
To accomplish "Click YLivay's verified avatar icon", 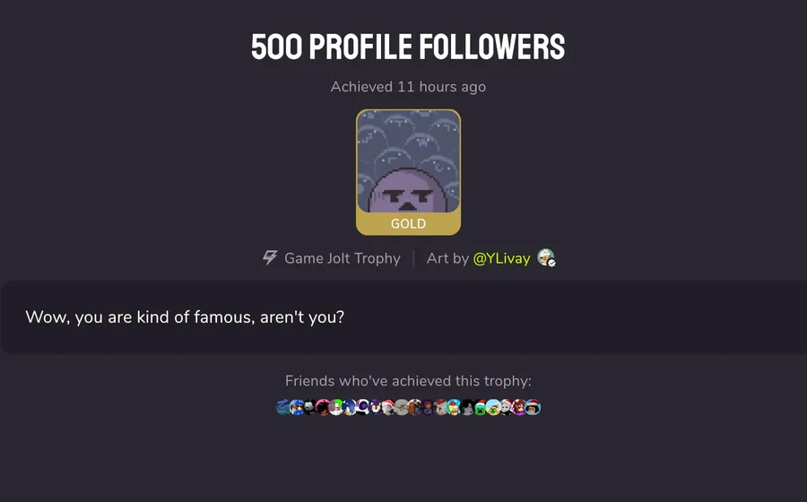I will pyautogui.click(x=546, y=257).
